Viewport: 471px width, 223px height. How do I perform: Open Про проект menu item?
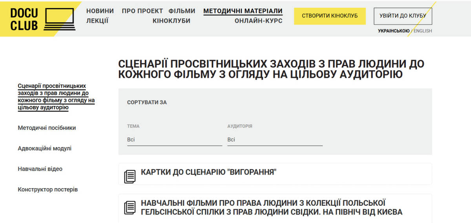coord(142,11)
